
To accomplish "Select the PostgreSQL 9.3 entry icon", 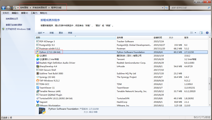I will click(x=38, y=45).
